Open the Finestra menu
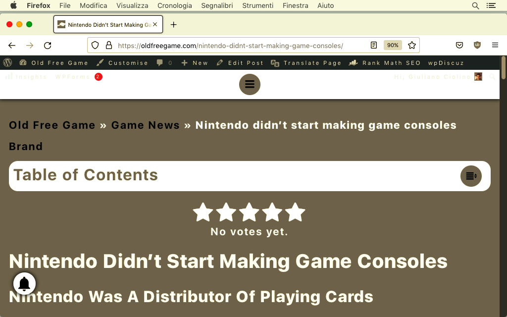The image size is (507, 317). [295, 5]
